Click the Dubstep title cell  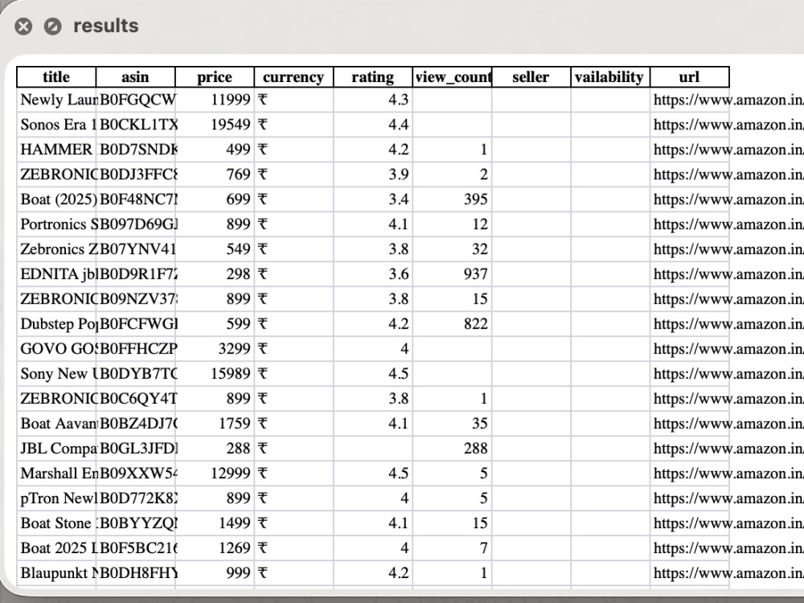[x=56, y=323]
